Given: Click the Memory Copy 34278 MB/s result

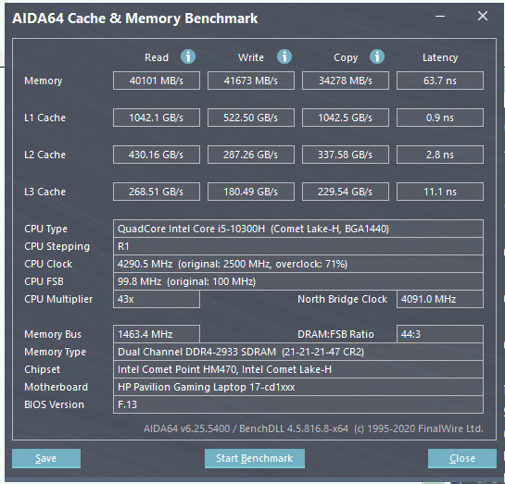Looking at the screenshot, I should coord(346,81).
